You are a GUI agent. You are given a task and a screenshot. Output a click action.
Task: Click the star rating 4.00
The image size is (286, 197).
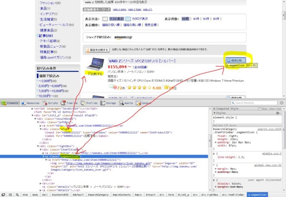click(144, 88)
